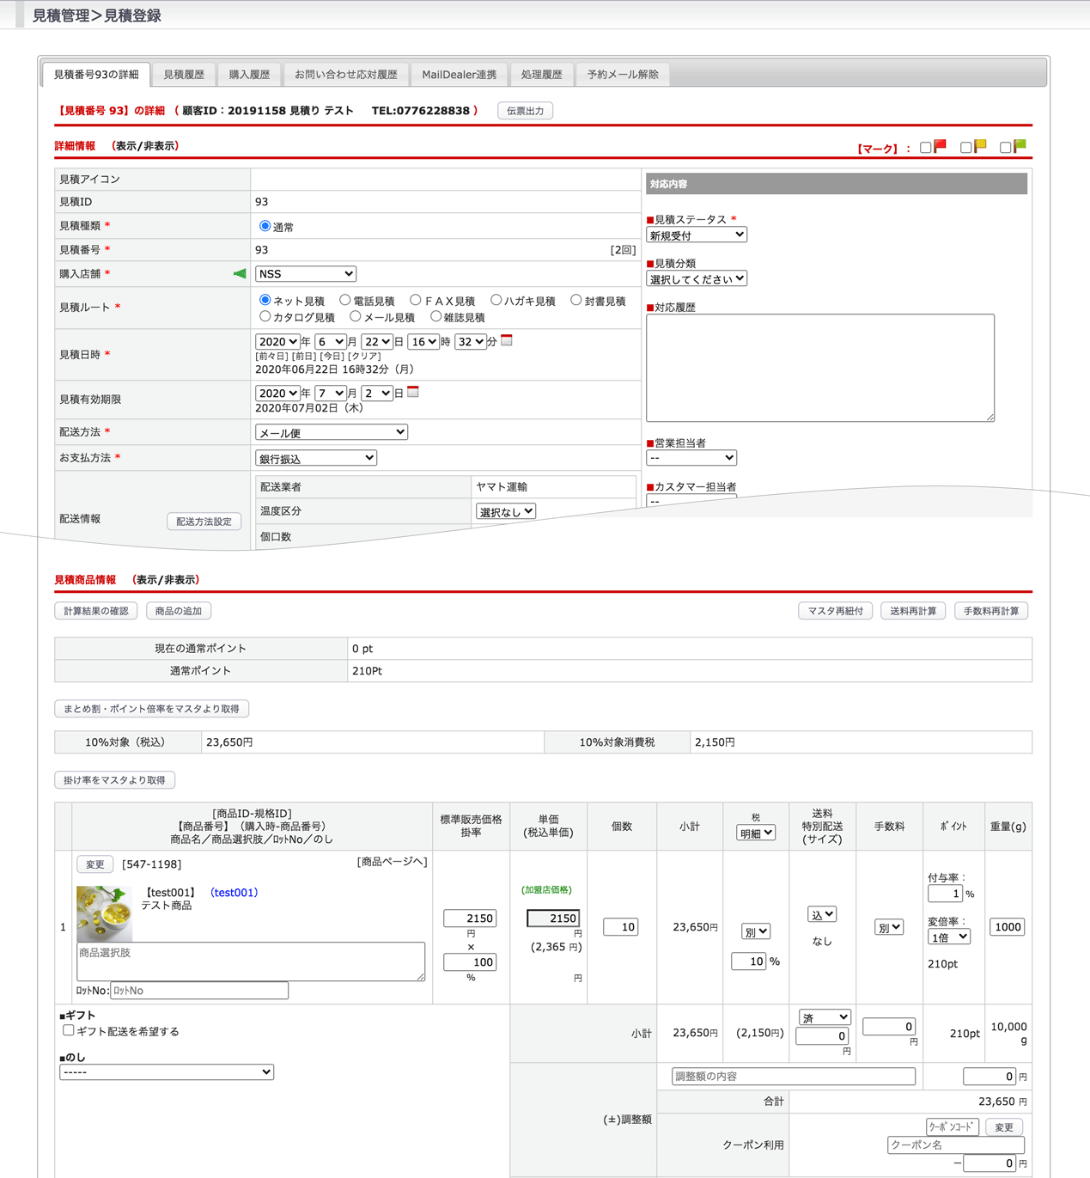This screenshot has height=1178, width=1090.
Task: Open 温度区分 選択なし dropdown
Action: (x=506, y=511)
